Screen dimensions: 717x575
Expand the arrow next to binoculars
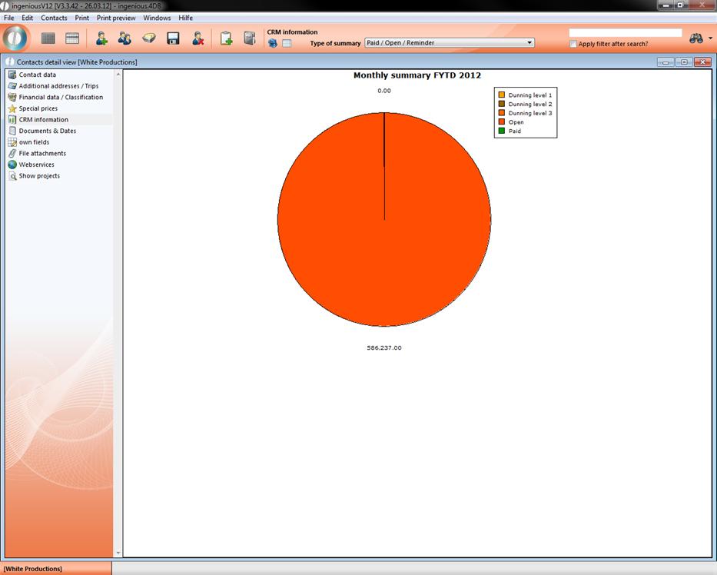point(710,38)
